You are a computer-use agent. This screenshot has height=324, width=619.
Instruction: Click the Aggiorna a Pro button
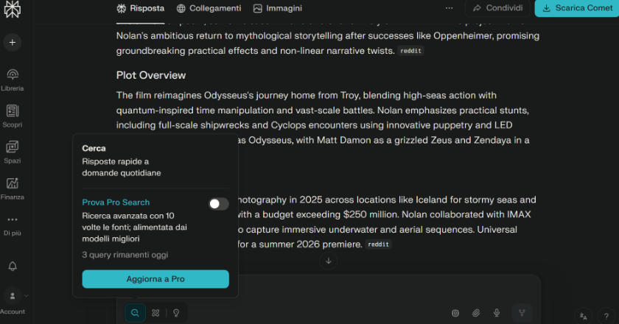pos(155,279)
